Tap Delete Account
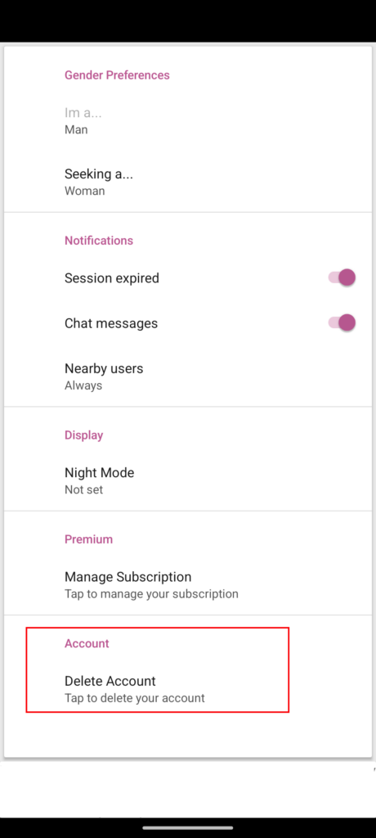Viewport: 376px width, 838px height. coord(188,689)
